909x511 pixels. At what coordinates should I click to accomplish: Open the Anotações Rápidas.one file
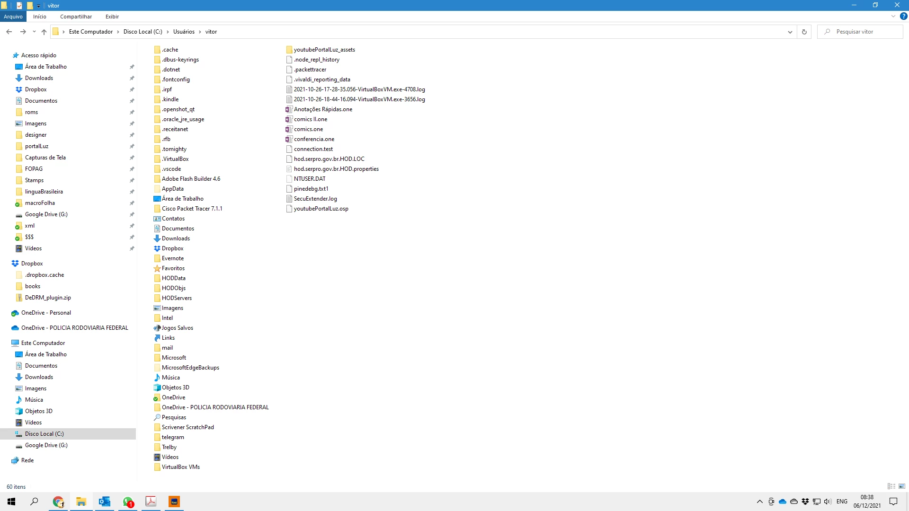coord(323,109)
